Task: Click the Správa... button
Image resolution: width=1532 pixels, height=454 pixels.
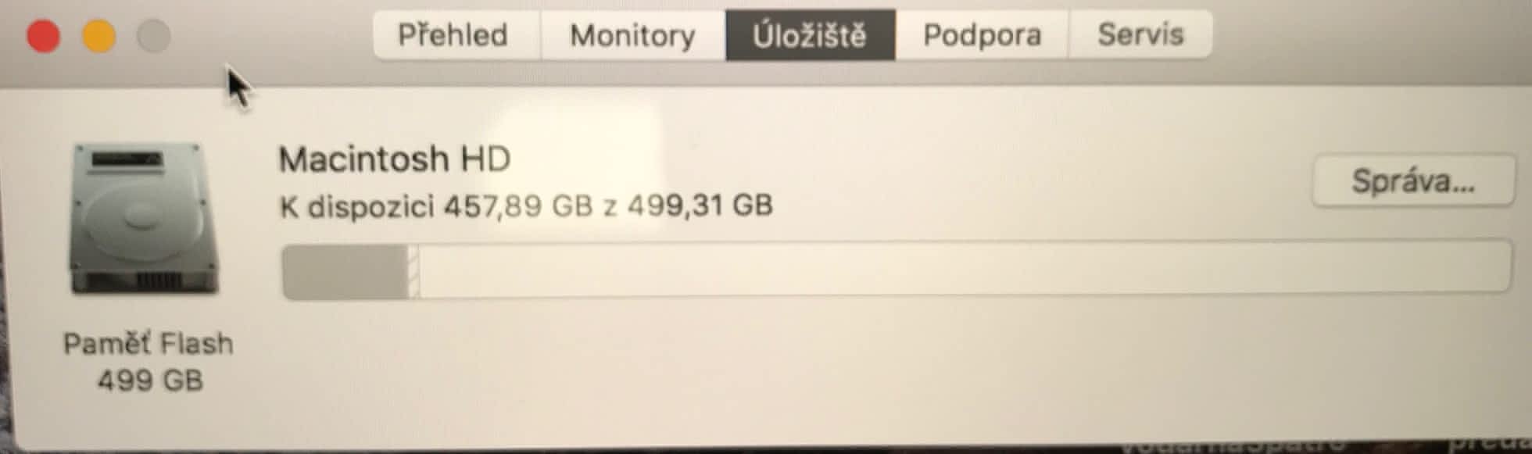Action: point(1413,181)
